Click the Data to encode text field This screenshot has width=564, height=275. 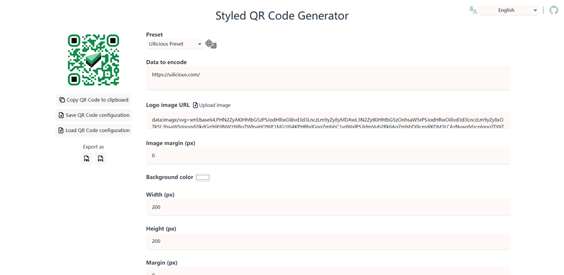pyautogui.click(x=328, y=78)
